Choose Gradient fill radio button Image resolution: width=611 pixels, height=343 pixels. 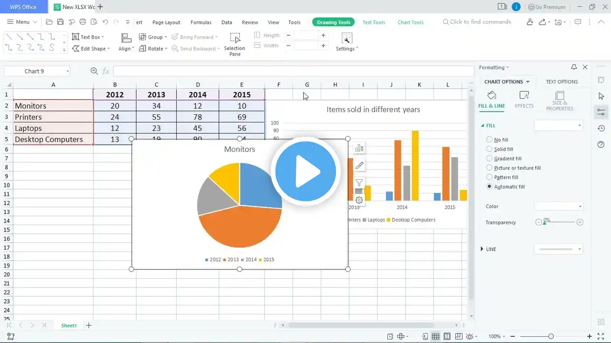489,159
